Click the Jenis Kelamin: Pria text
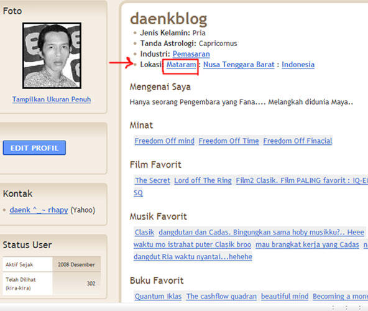The image size is (368, 311). pos(173,32)
